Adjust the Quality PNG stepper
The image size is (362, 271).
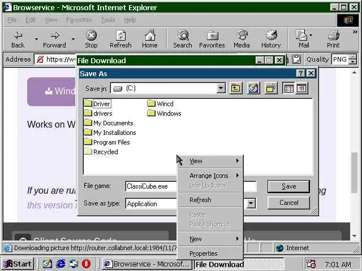coord(353,59)
